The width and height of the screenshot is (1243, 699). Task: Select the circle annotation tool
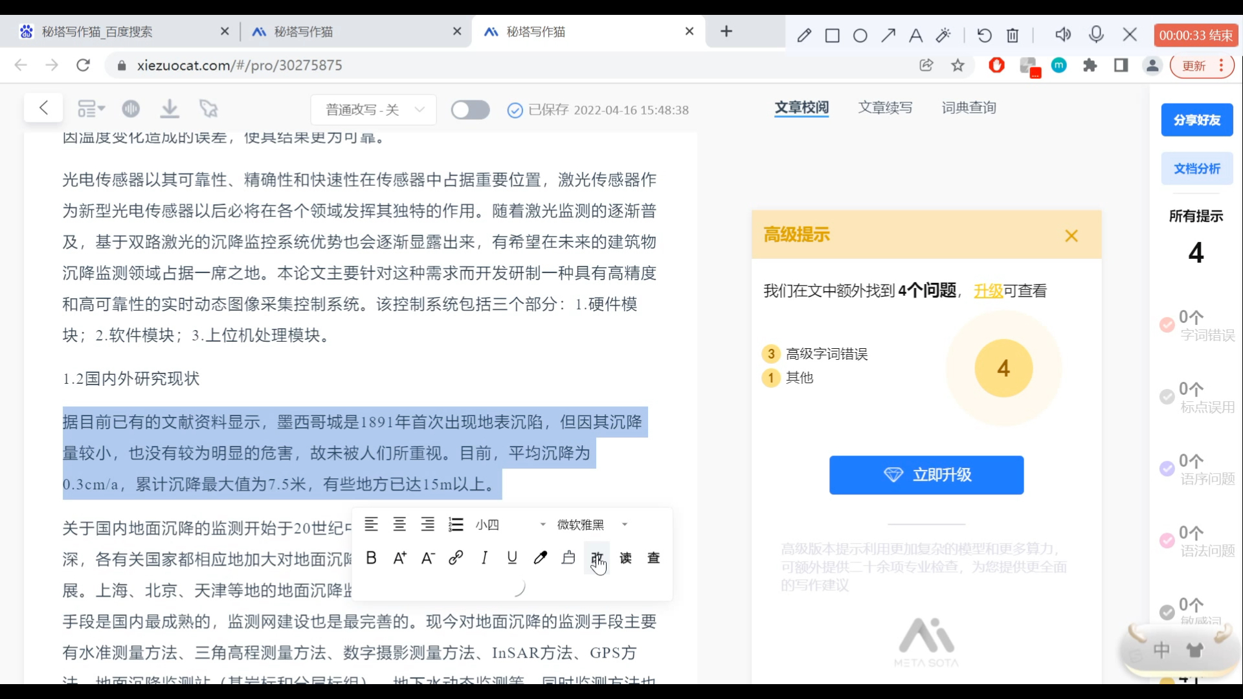pyautogui.click(x=860, y=35)
